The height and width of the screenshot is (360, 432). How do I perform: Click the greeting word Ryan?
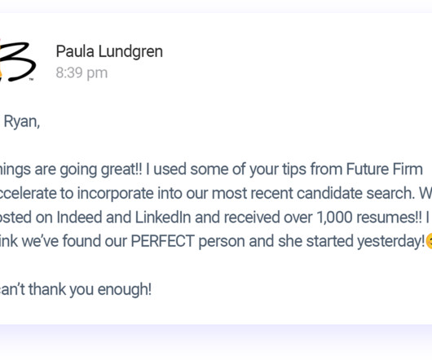(22, 121)
